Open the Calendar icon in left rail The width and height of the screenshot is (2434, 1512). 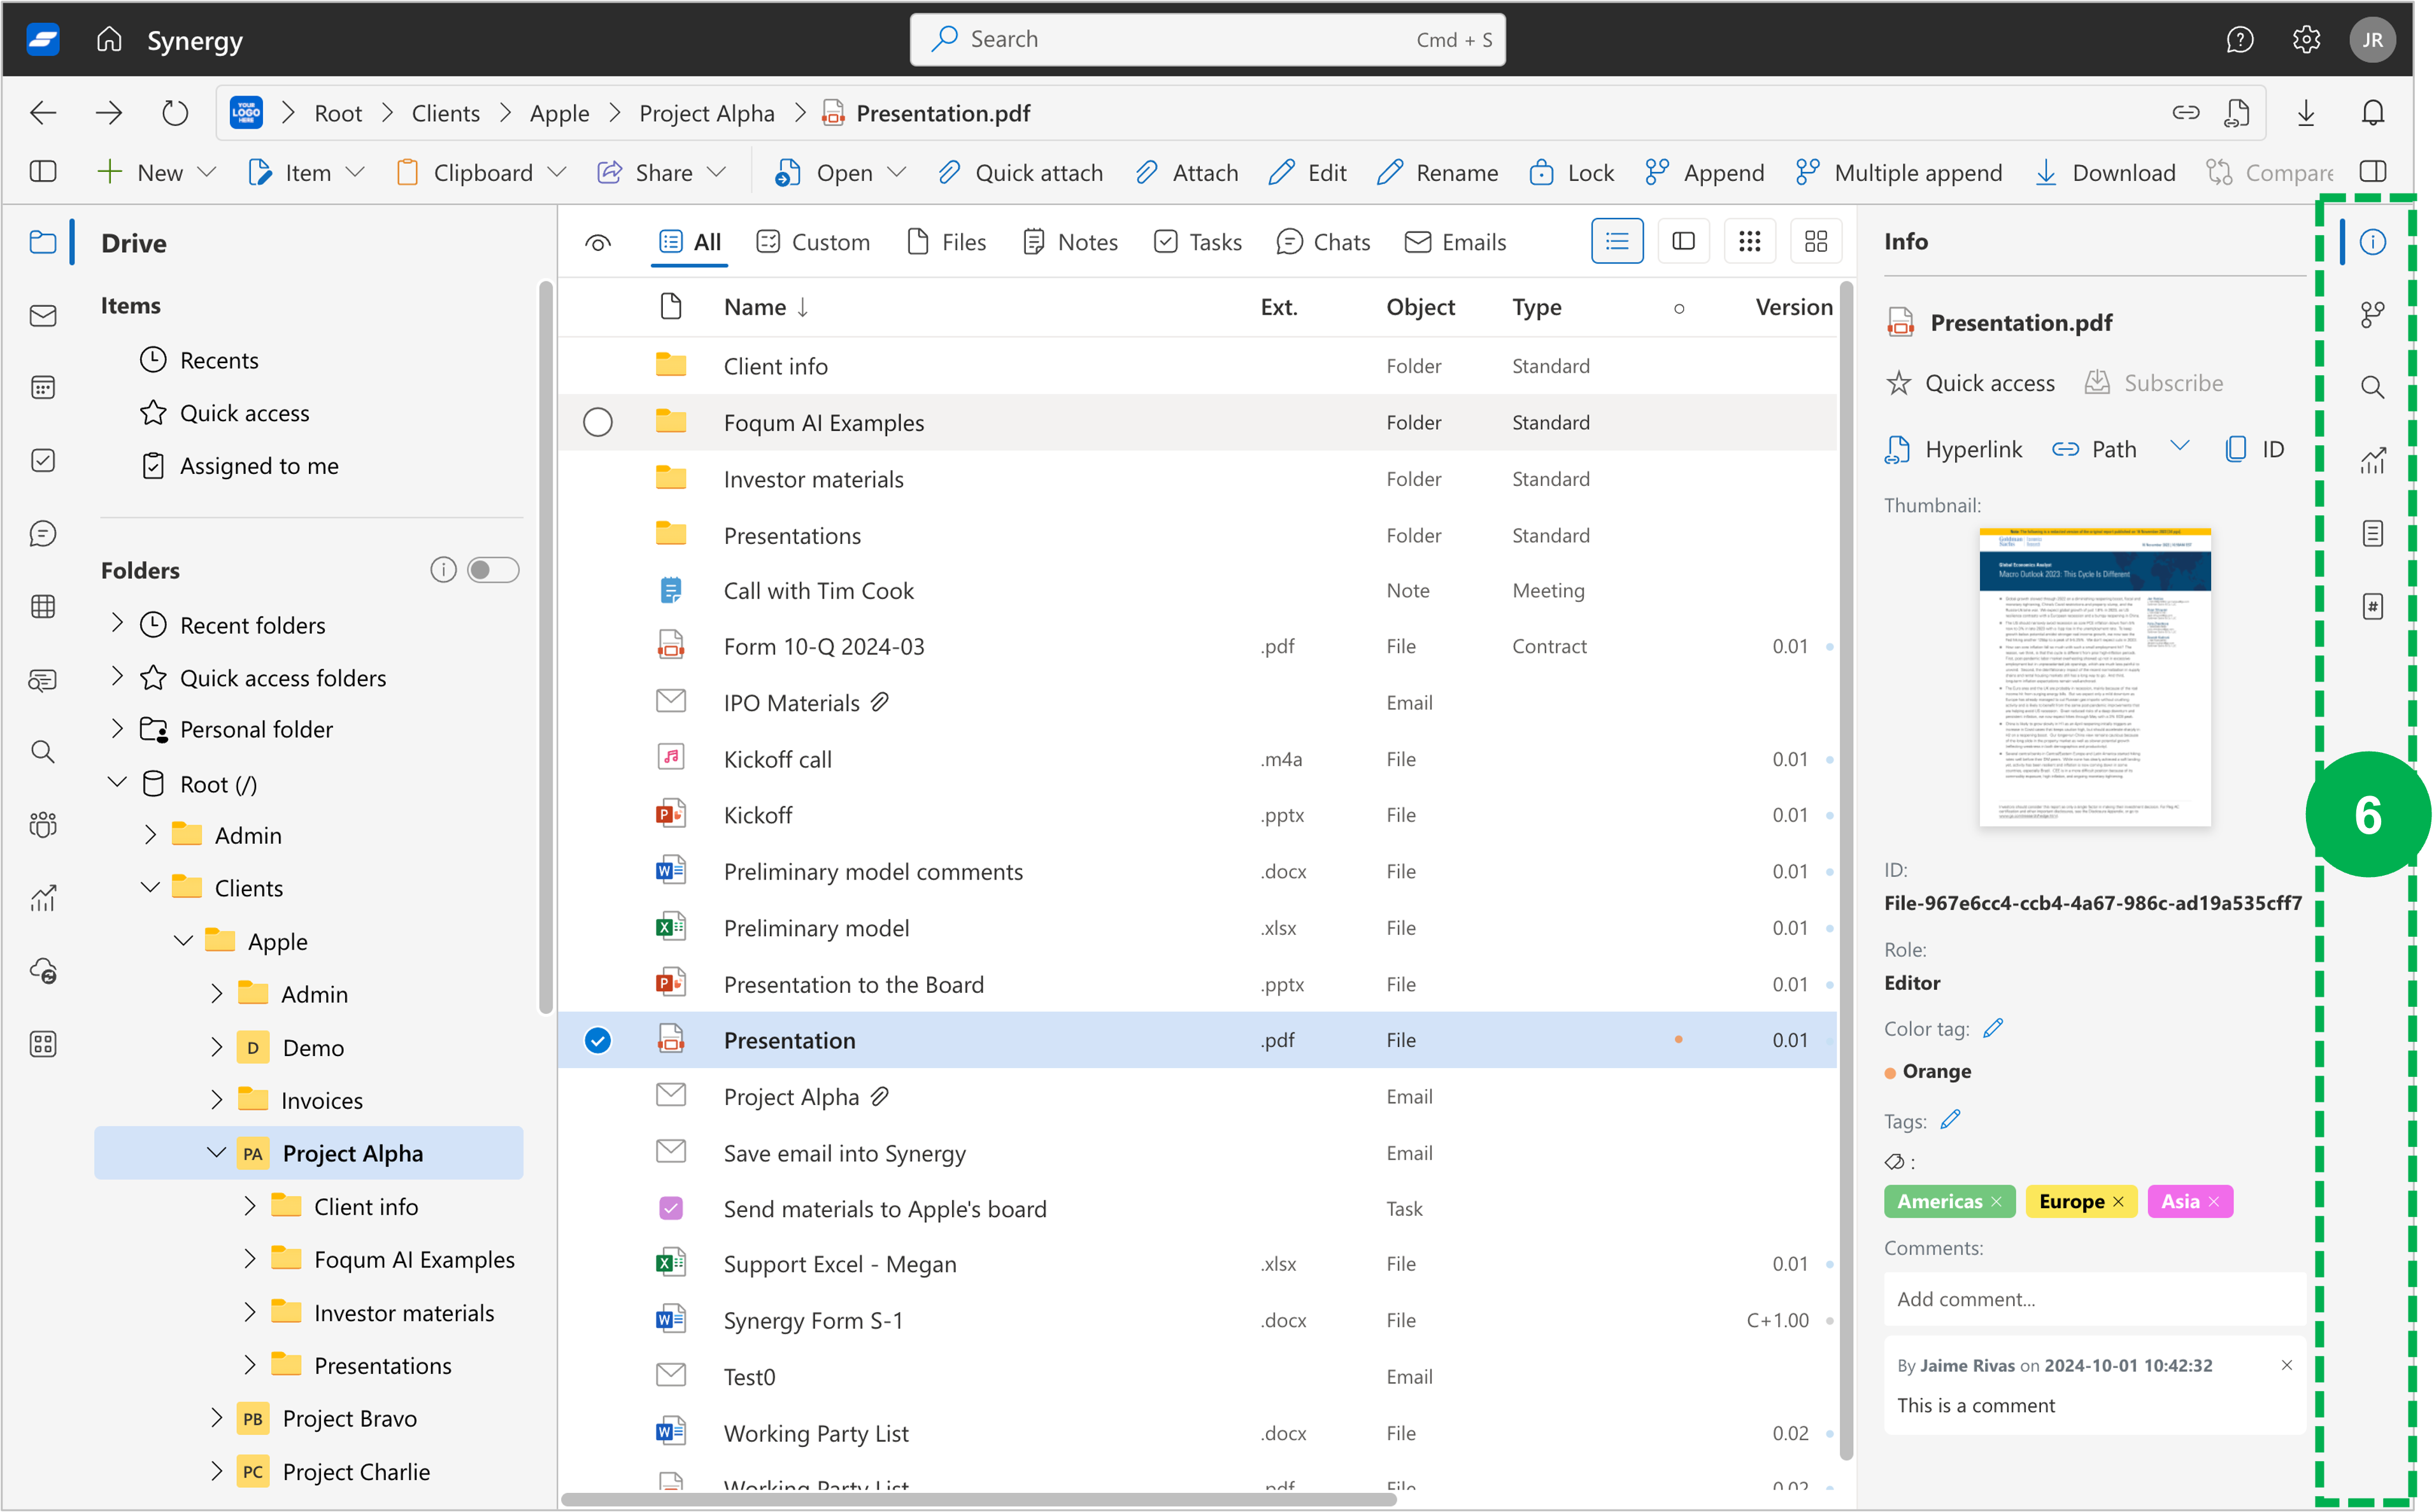point(42,388)
